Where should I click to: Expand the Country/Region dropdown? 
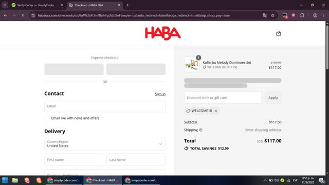tap(105, 144)
